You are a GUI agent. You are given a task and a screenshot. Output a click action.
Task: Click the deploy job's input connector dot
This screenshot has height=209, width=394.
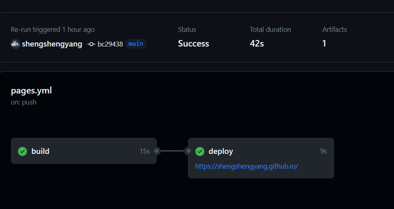point(188,151)
